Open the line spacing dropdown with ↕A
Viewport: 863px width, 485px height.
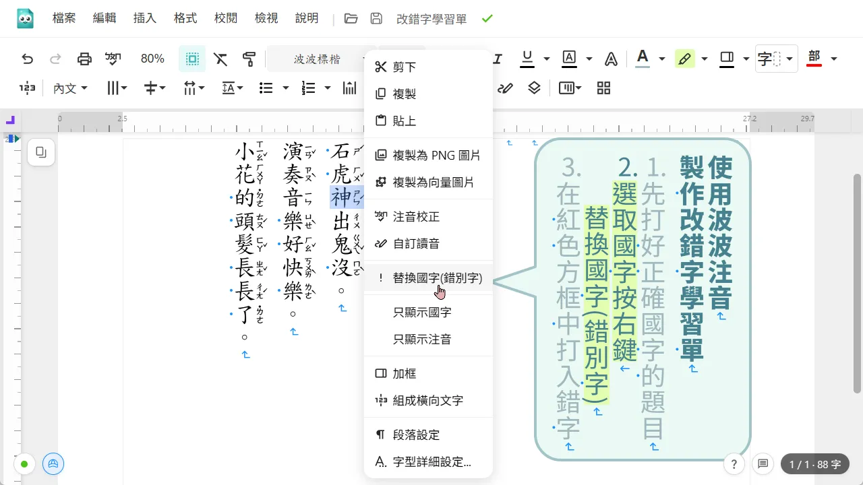click(233, 88)
